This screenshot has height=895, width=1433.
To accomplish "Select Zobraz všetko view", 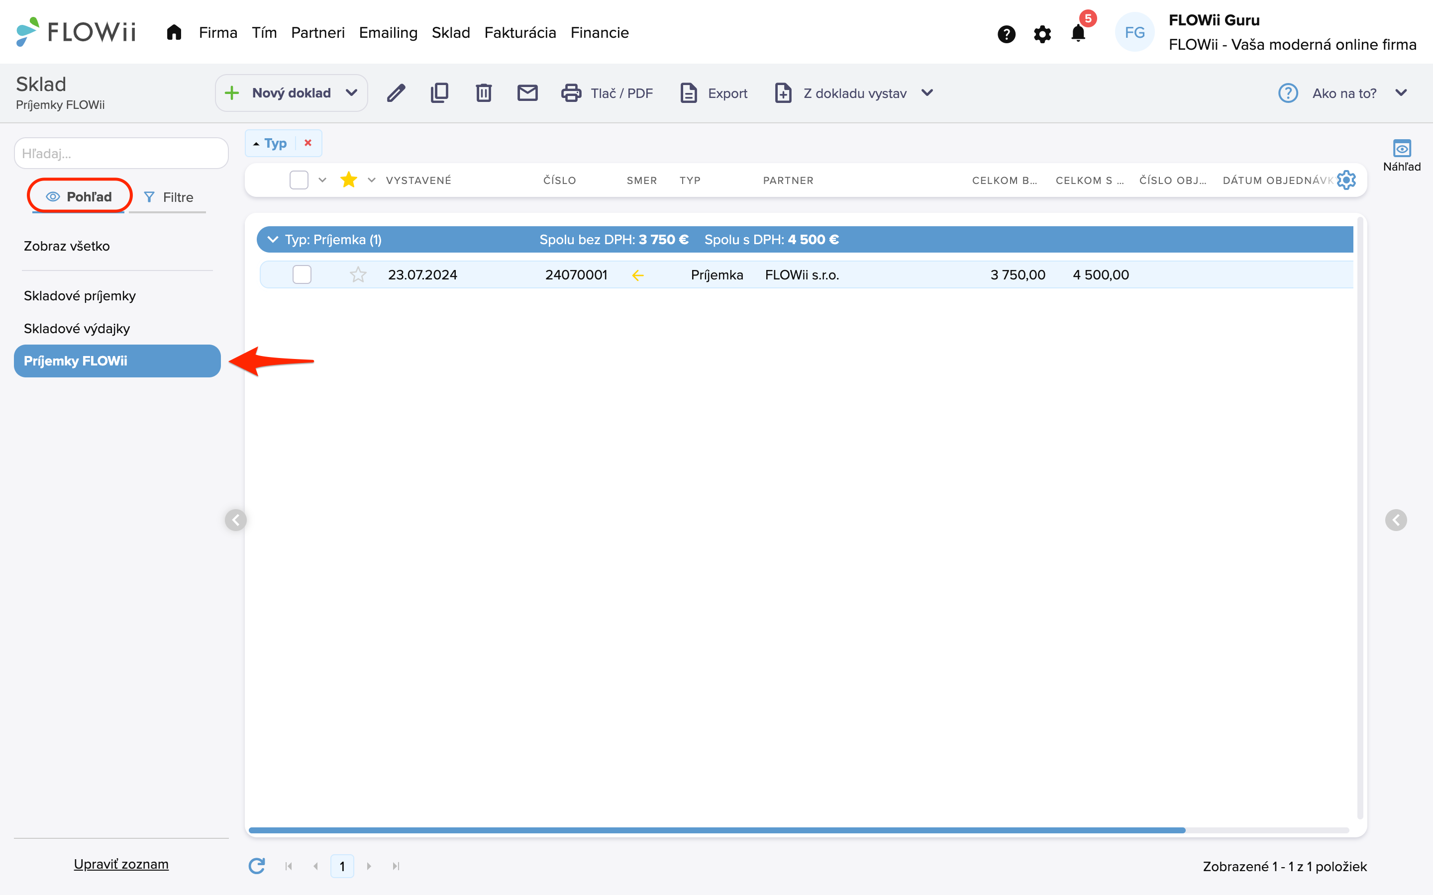I will [x=66, y=246].
